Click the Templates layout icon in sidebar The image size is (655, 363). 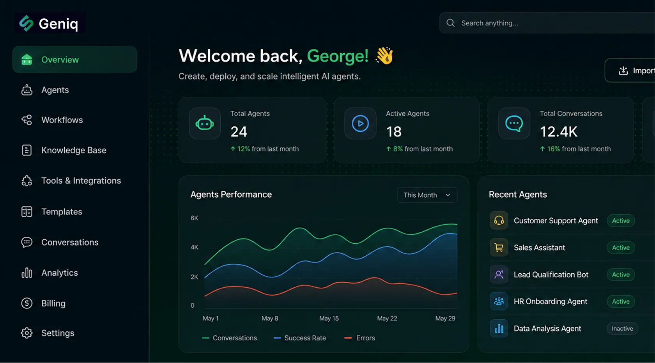tap(27, 212)
